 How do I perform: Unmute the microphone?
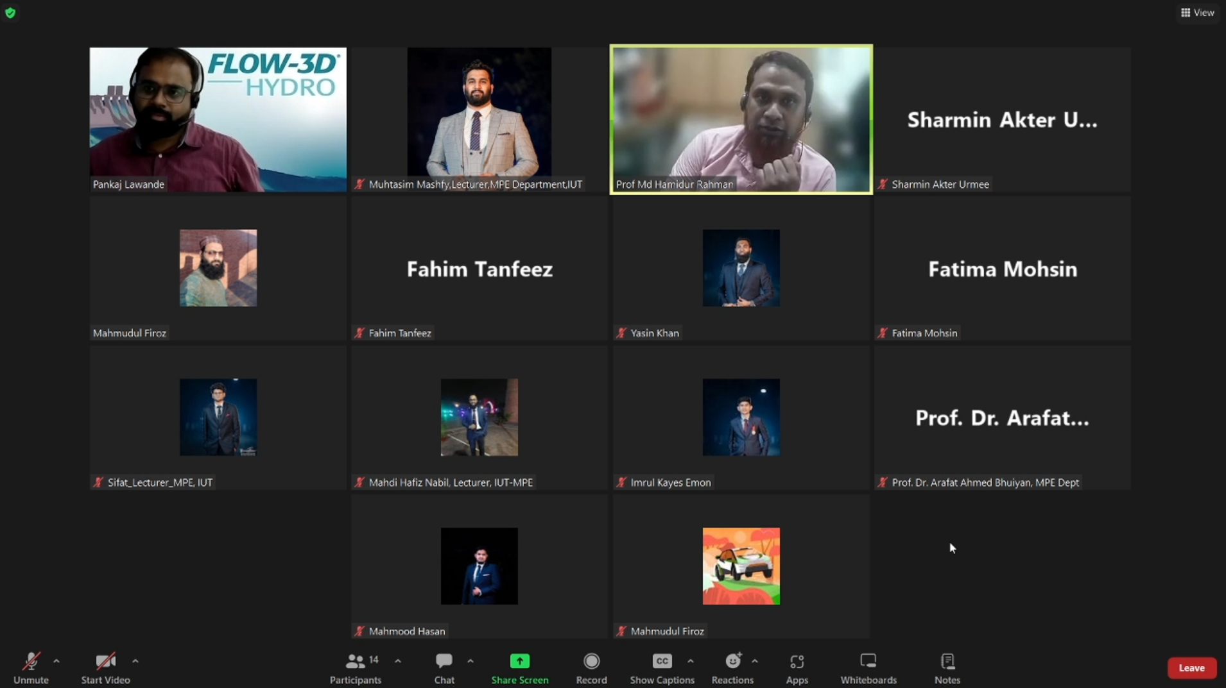point(31,667)
